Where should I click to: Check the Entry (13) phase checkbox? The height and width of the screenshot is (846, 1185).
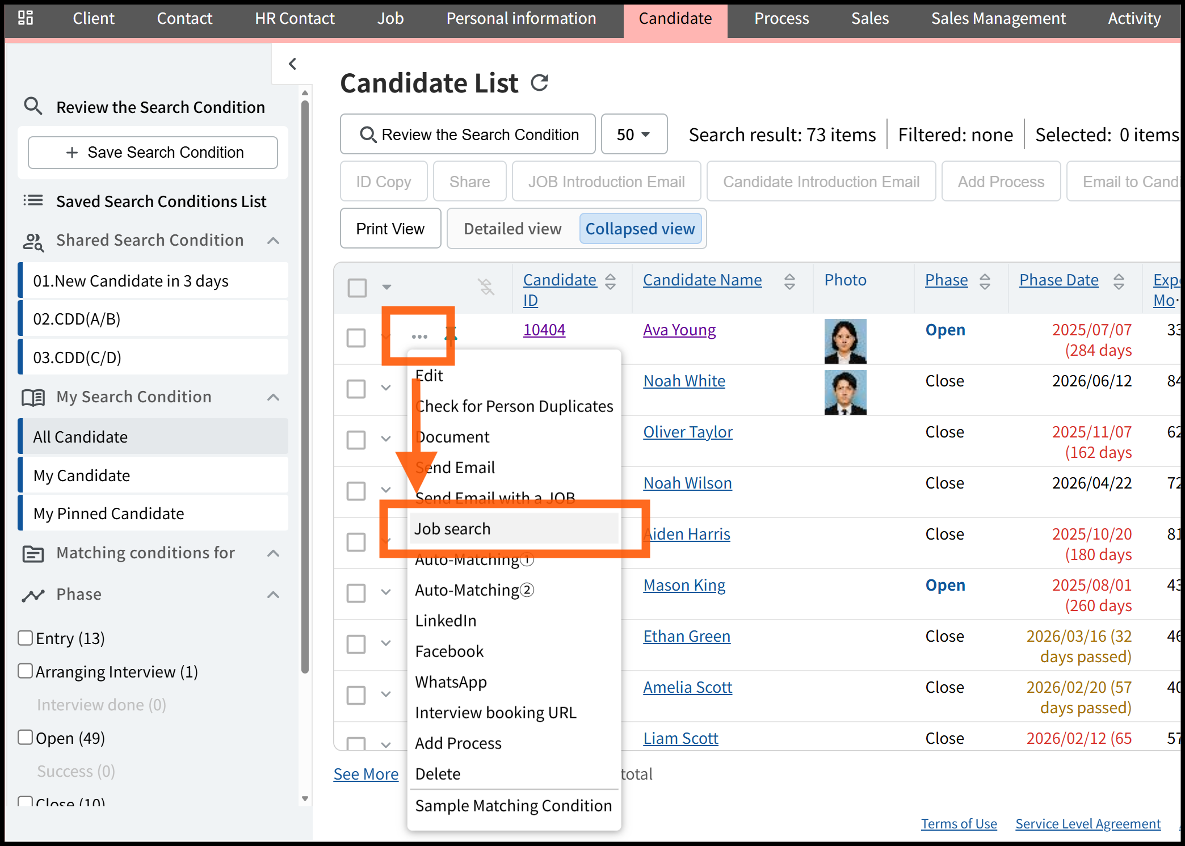25,638
